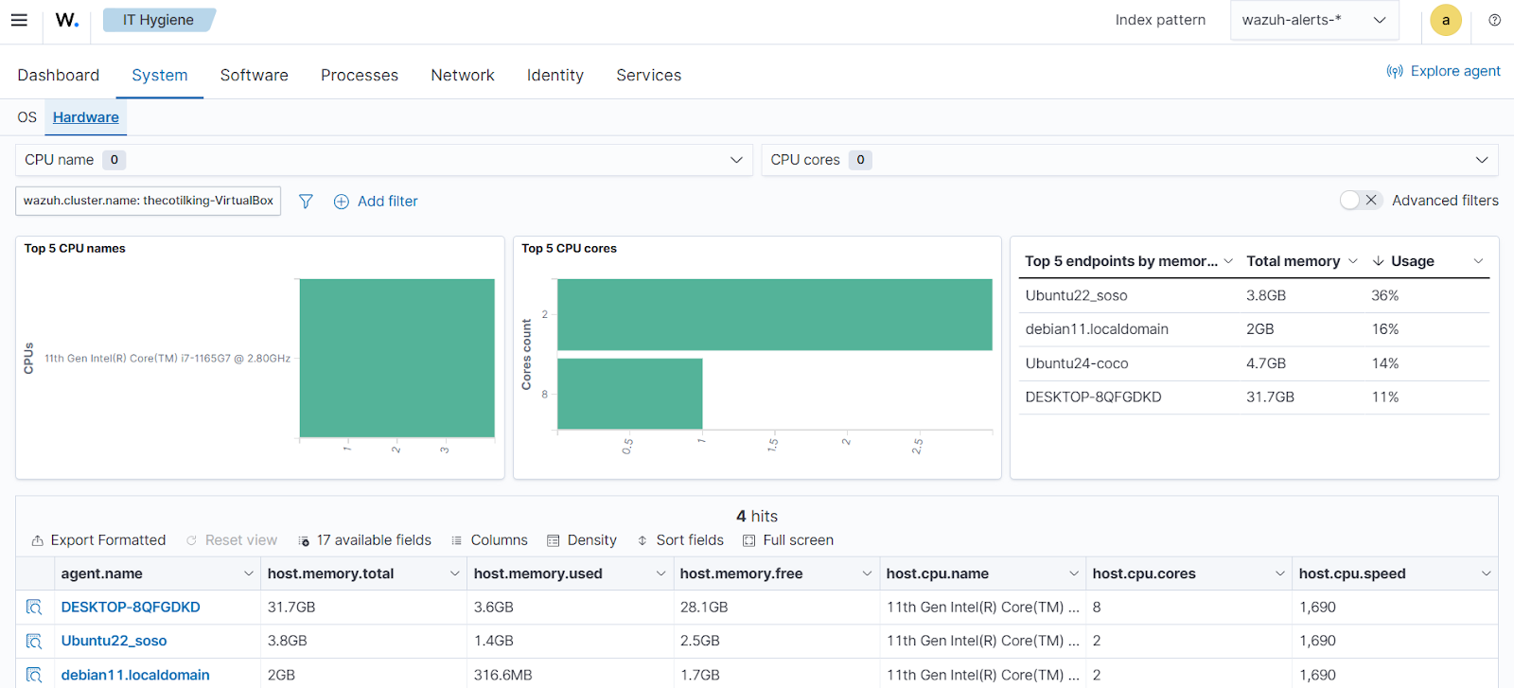The image size is (1514, 688).
Task: Click the Reset view button
Action: (x=232, y=540)
